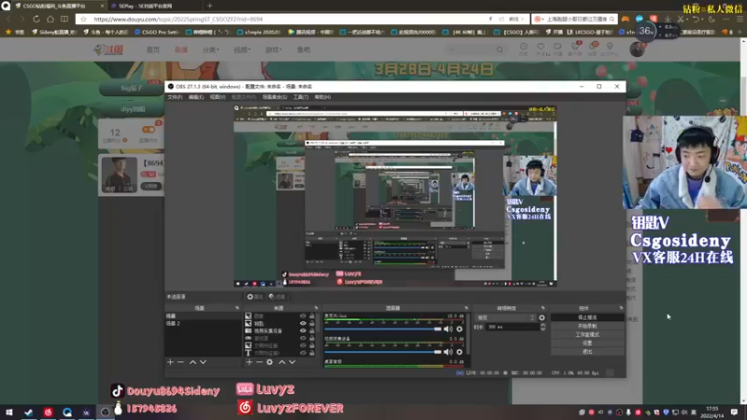Click OBS Studio taskbar icon
Screen dimensions: 747x420
(x=105, y=413)
